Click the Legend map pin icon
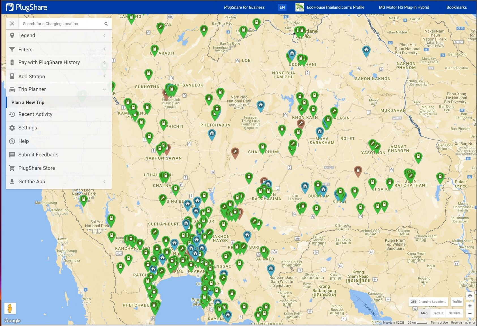477x326 pixels. pos(12,35)
